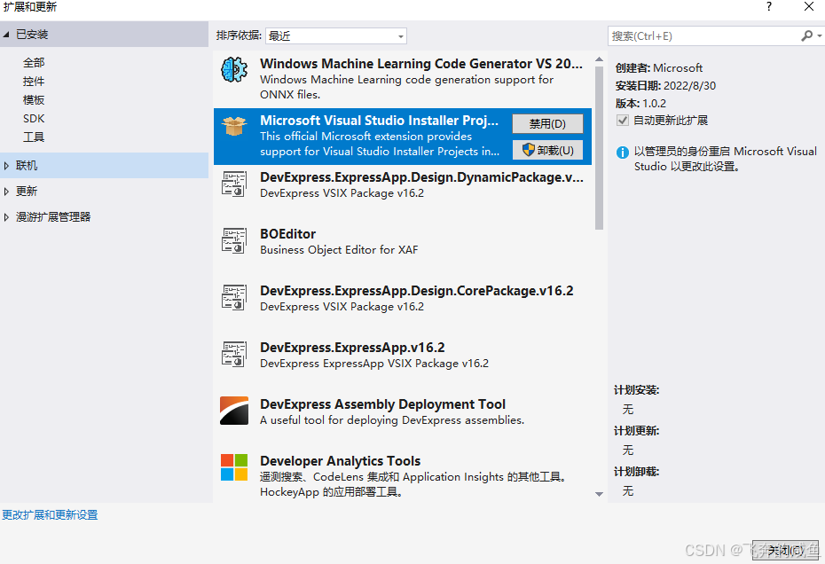Click the blue info icon beside admin notice

623,153
